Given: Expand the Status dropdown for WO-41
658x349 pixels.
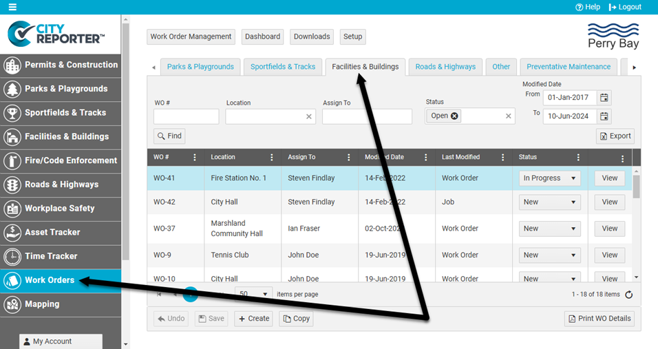Looking at the screenshot, I should tap(572, 178).
